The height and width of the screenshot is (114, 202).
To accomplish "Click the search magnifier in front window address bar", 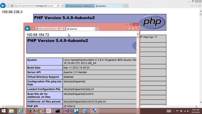I will 59,28.
